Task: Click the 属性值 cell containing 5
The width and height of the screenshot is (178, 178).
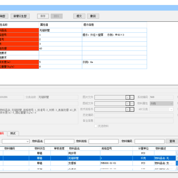Action: pos(61,62)
